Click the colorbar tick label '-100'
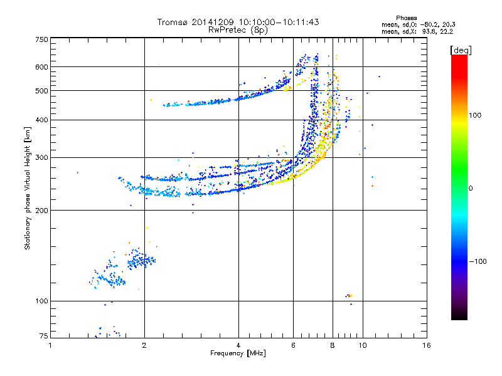This screenshot has height=376, width=502. (478, 261)
